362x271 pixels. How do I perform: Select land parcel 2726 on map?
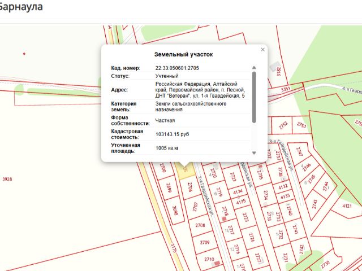(x=252, y=238)
